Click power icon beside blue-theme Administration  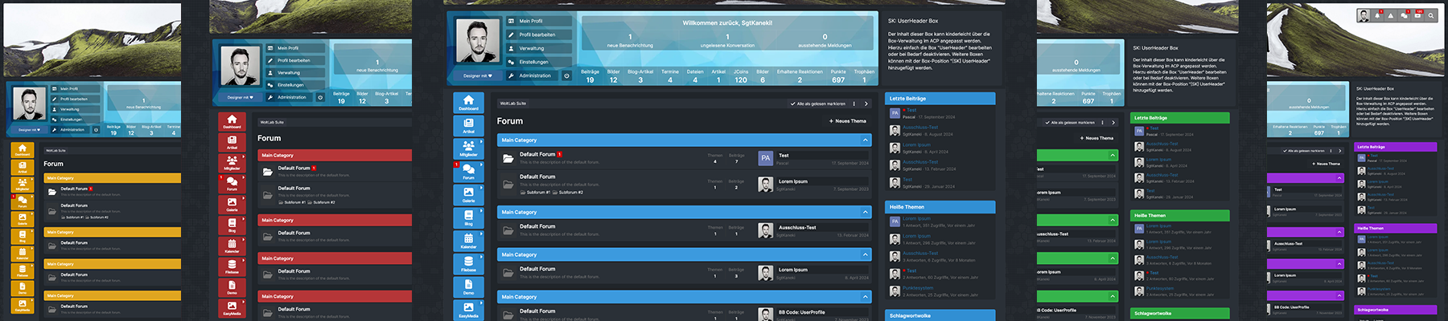(x=566, y=75)
